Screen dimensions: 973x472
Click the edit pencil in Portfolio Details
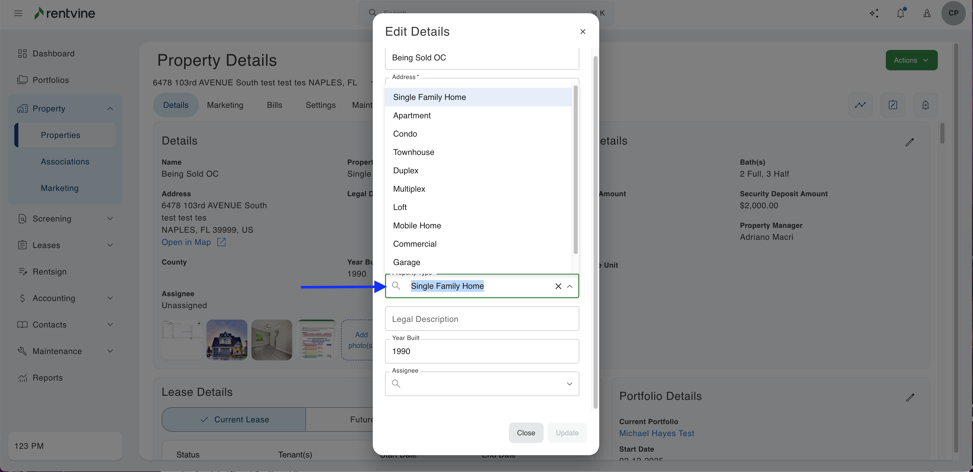click(910, 397)
